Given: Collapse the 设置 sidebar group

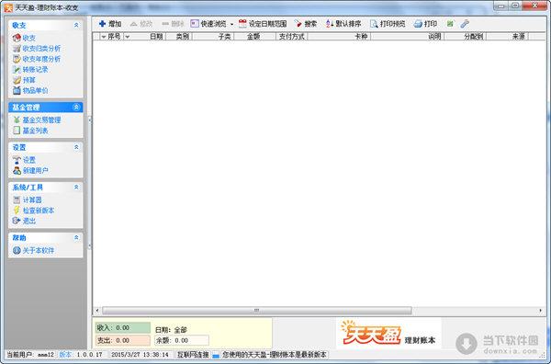Looking at the screenshot, I should (x=76, y=147).
